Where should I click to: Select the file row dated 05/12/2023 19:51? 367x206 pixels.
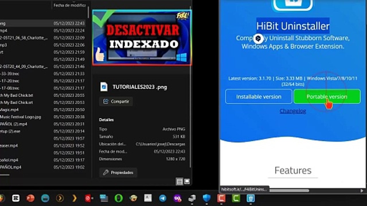pyautogui.click(x=42, y=152)
